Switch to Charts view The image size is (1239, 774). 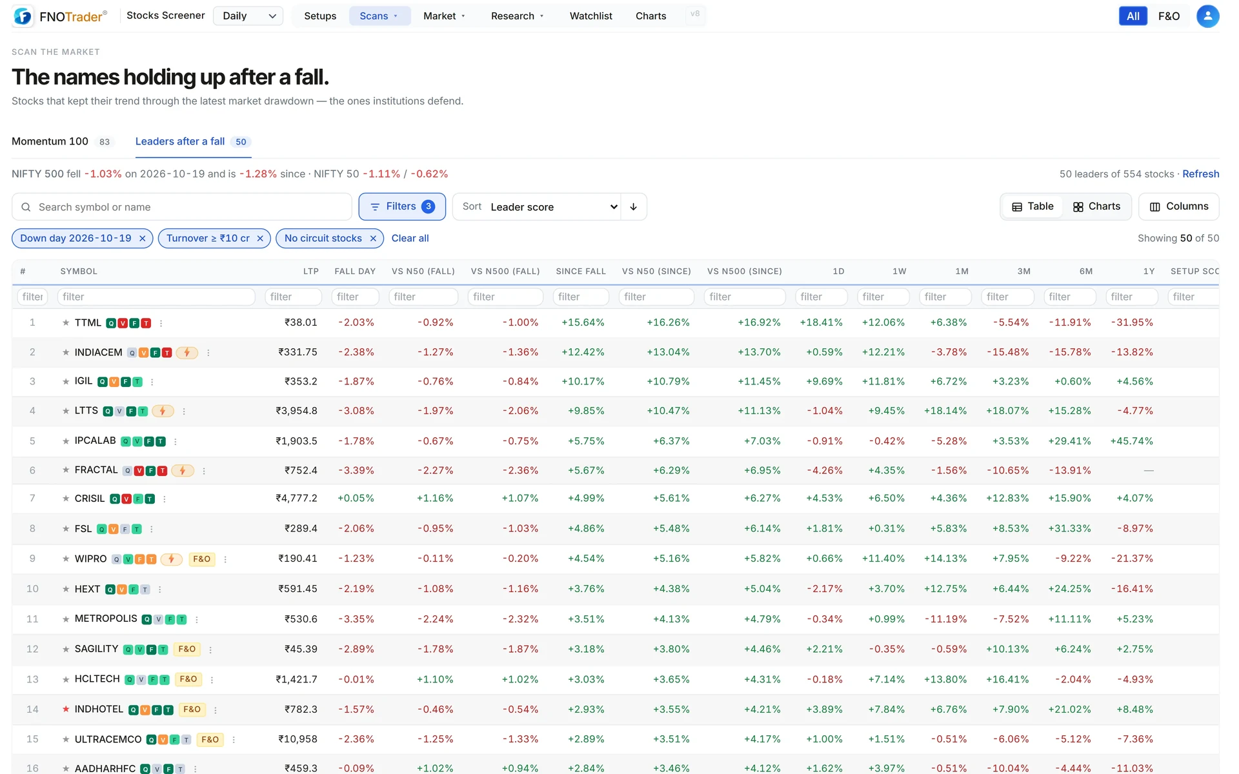pyautogui.click(x=1096, y=206)
